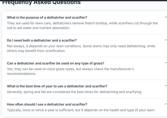The height and width of the screenshot is (118, 167).
Task: Click answer text starting 'They are used for lawn care'
Action: (x=82, y=23)
